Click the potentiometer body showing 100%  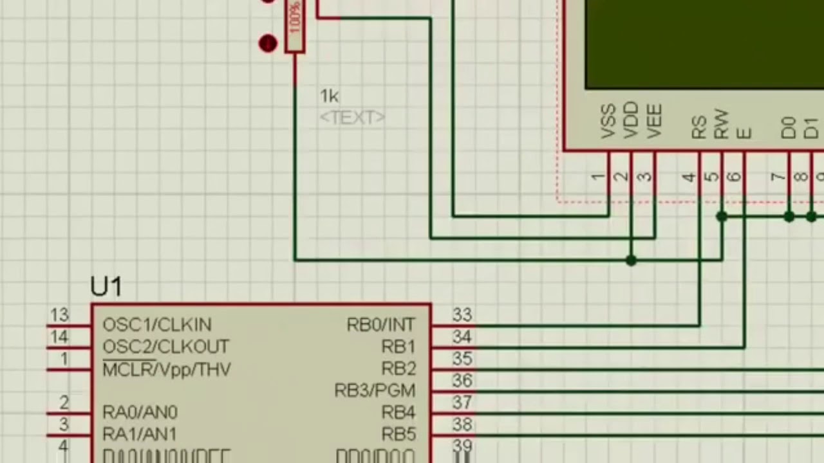295,26
